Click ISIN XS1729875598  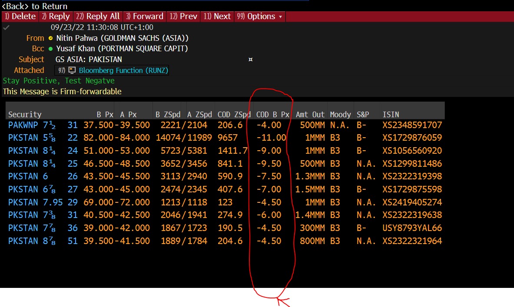click(412, 189)
